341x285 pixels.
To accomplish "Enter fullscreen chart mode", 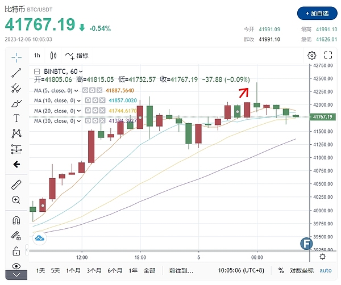I will (327, 56).
